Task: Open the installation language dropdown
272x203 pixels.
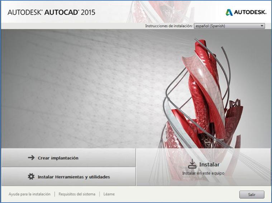Action: [x=229, y=26]
